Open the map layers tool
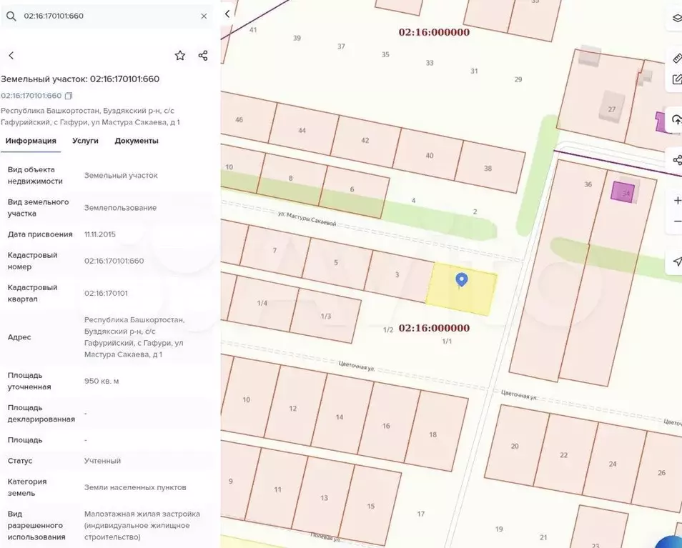 pyautogui.click(x=676, y=18)
